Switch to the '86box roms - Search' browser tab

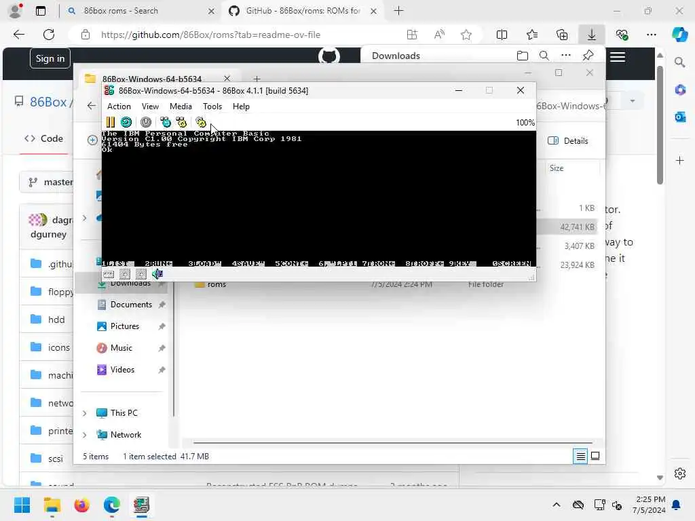pos(140,11)
